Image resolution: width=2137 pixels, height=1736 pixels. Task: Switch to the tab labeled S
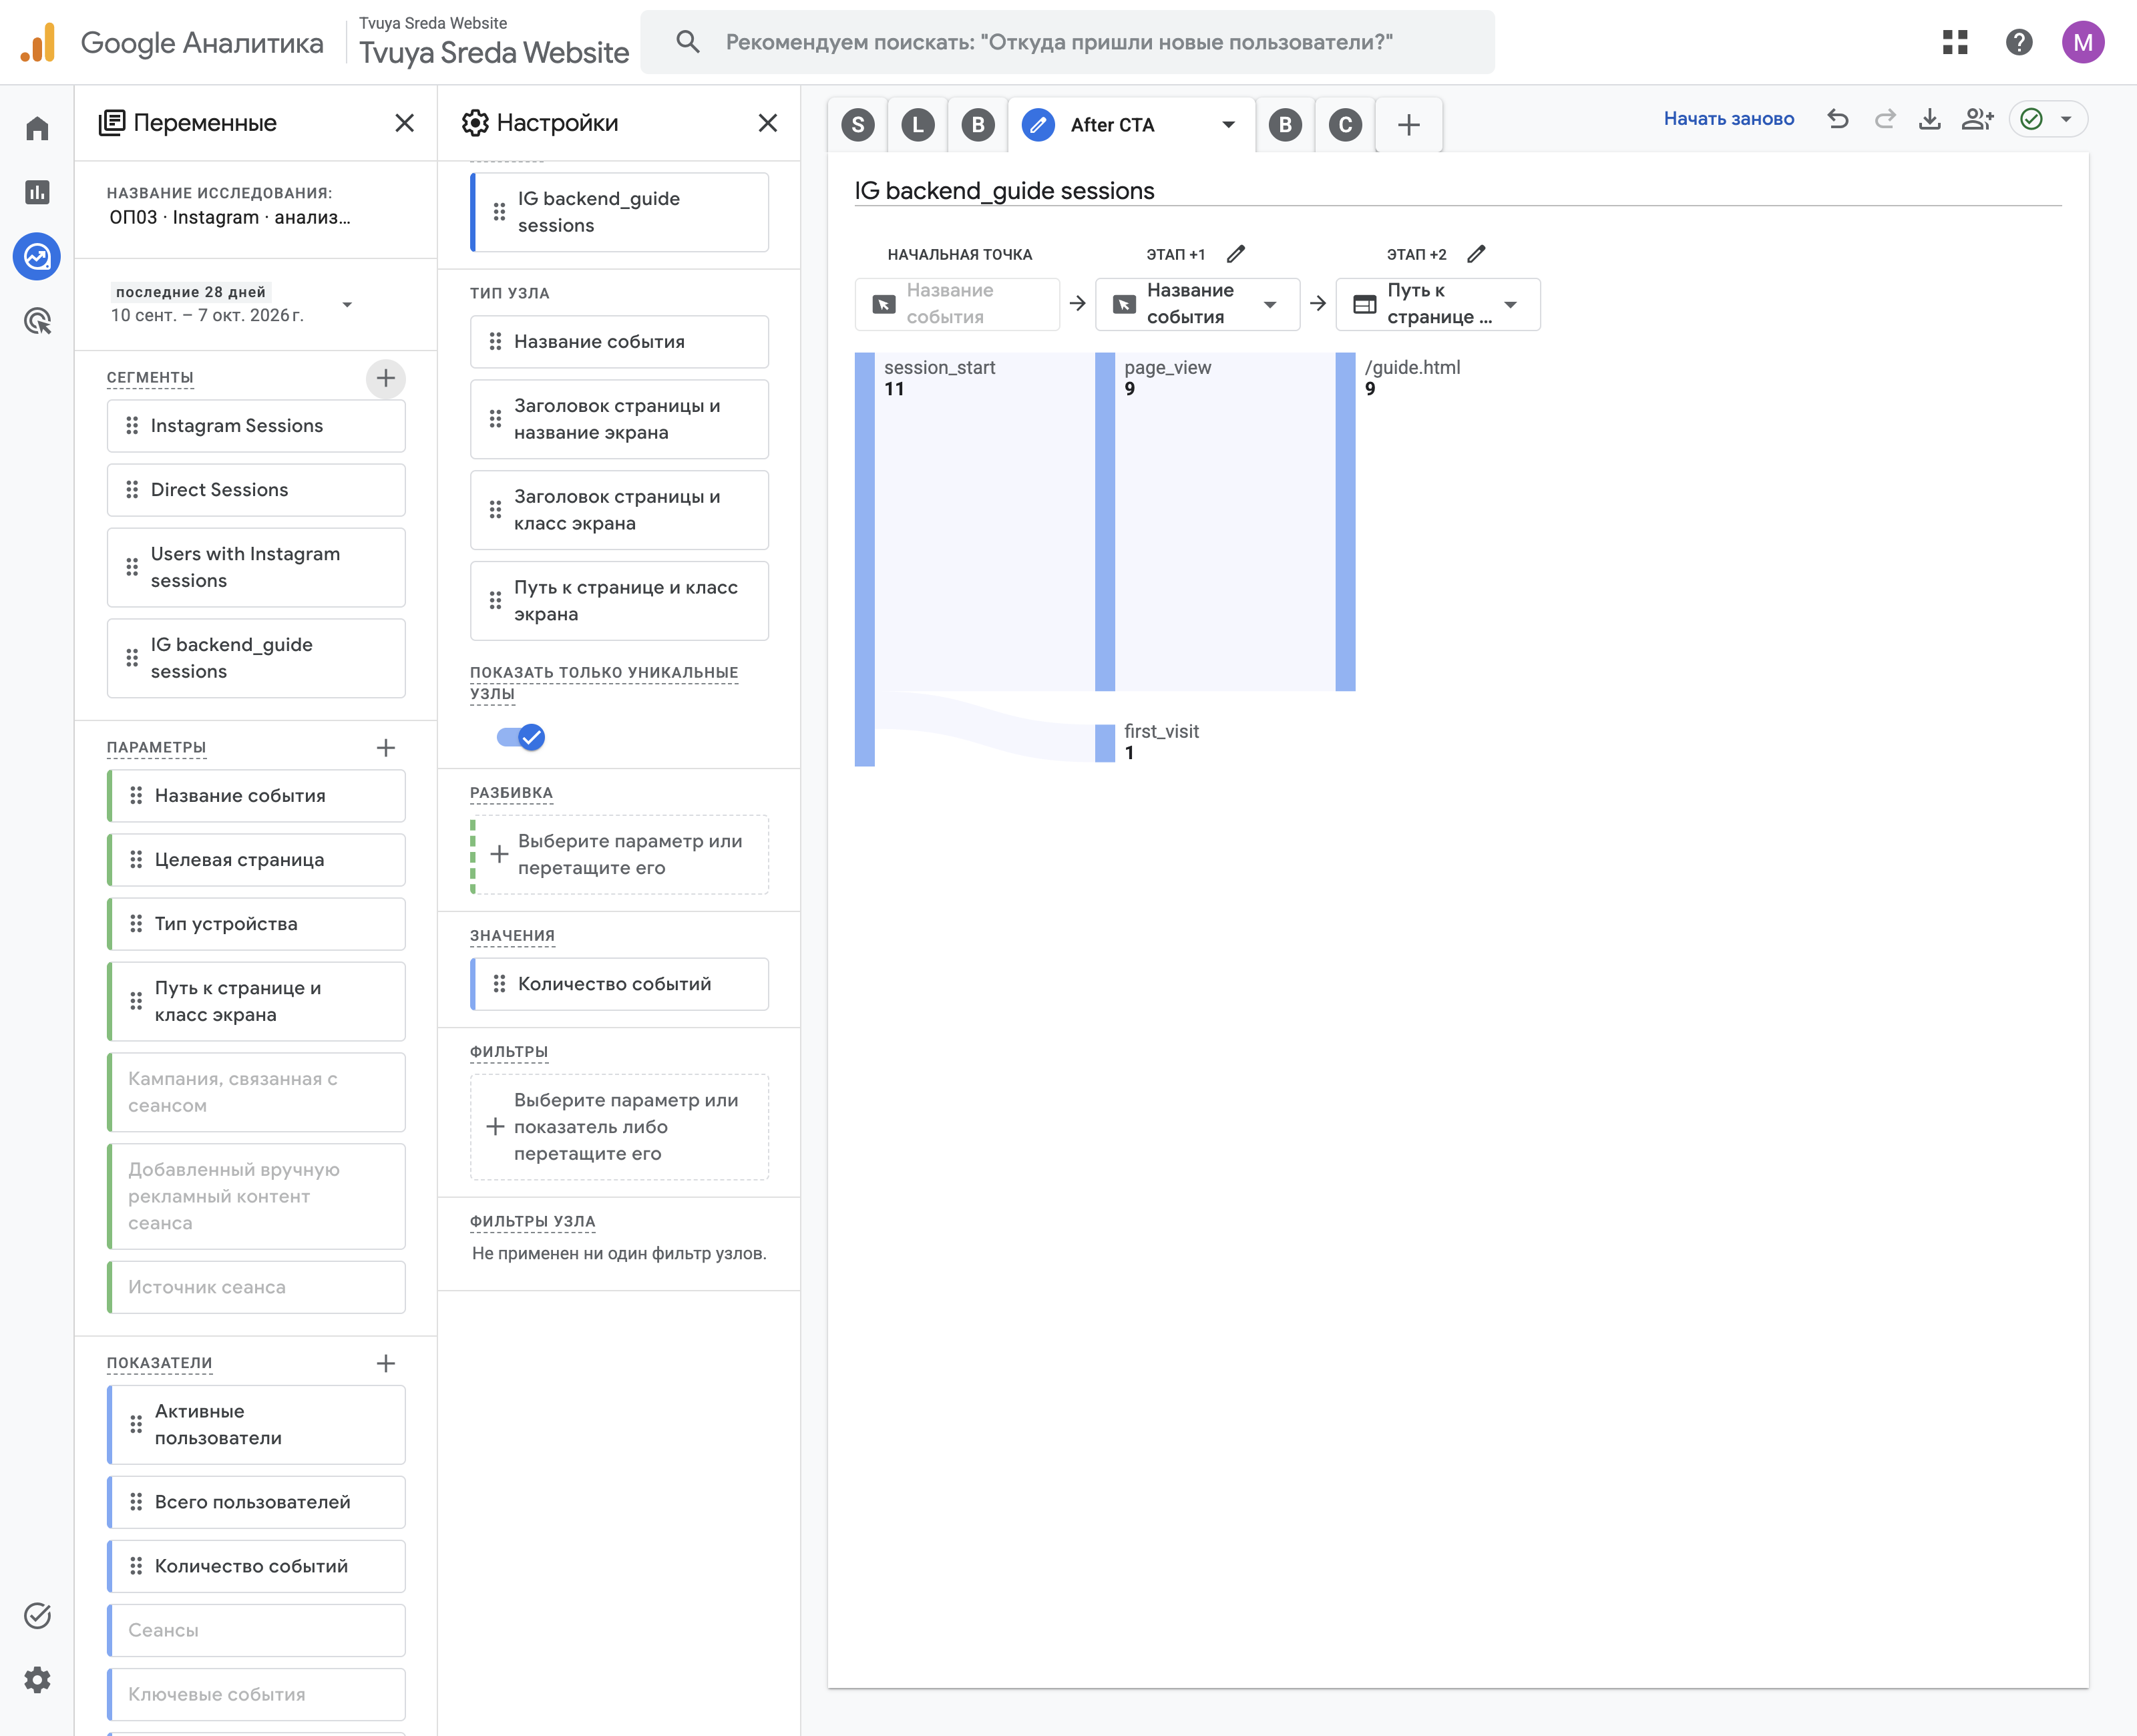click(x=858, y=125)
